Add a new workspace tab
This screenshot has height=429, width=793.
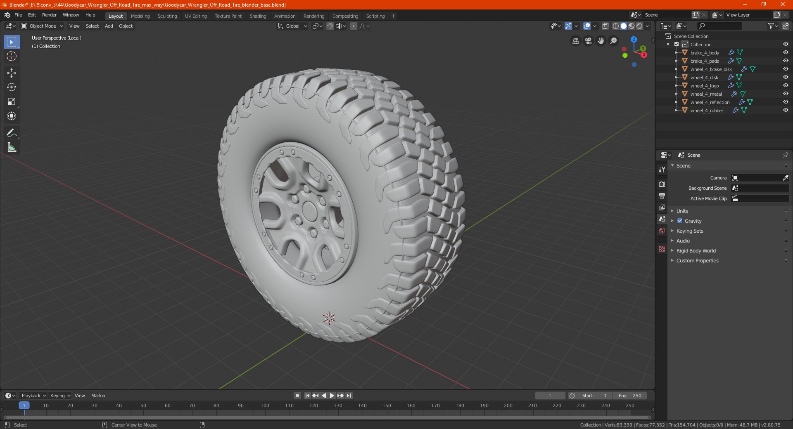pyautogui.click(x=393, y=16)
